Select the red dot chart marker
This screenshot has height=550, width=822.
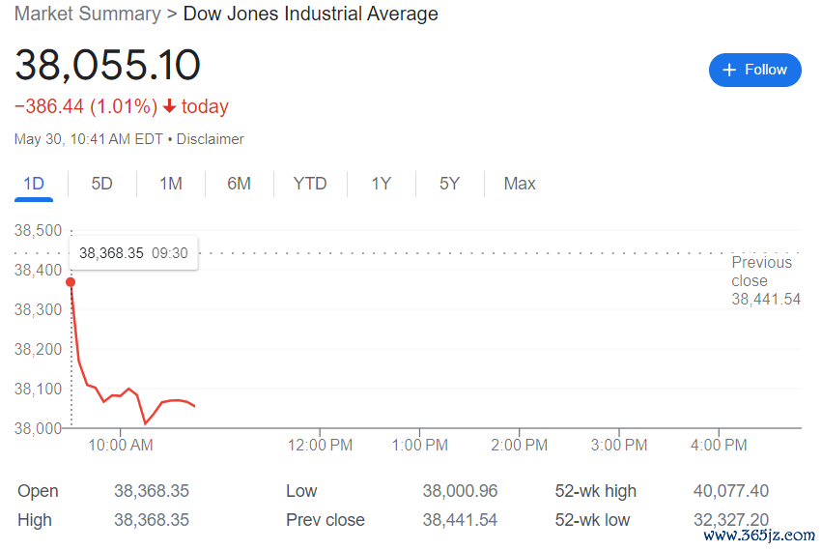(71, 282)
